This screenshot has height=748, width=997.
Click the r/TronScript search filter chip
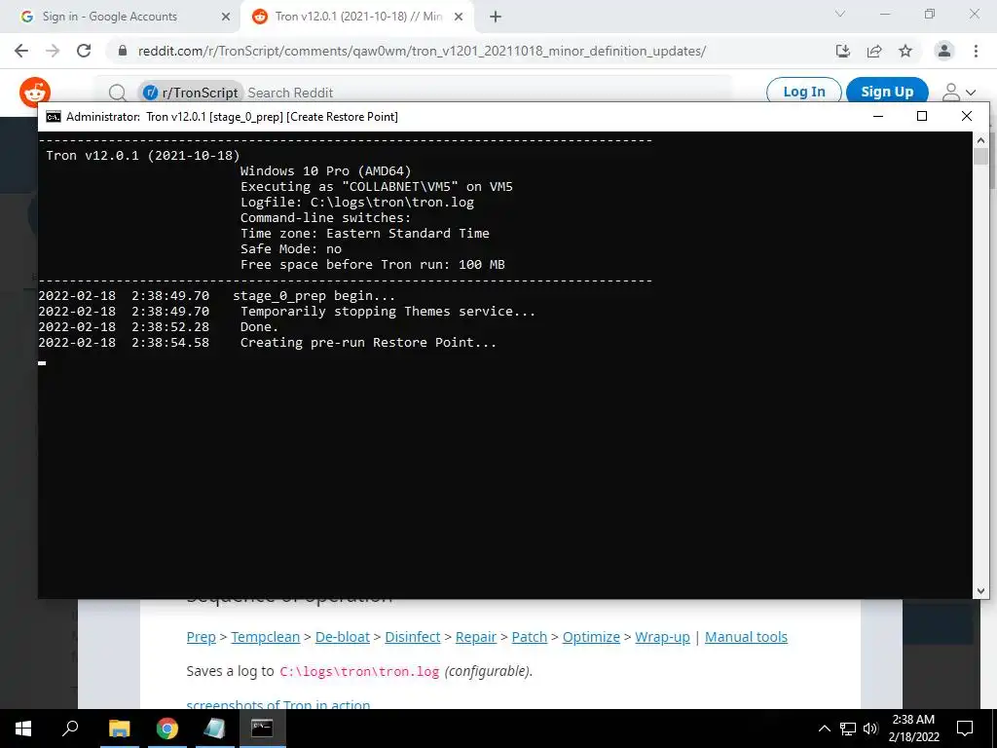click(191, 93)
